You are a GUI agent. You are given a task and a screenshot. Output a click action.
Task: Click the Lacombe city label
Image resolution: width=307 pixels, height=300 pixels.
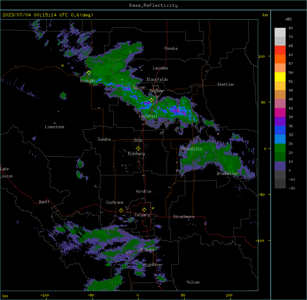point(160,68)
